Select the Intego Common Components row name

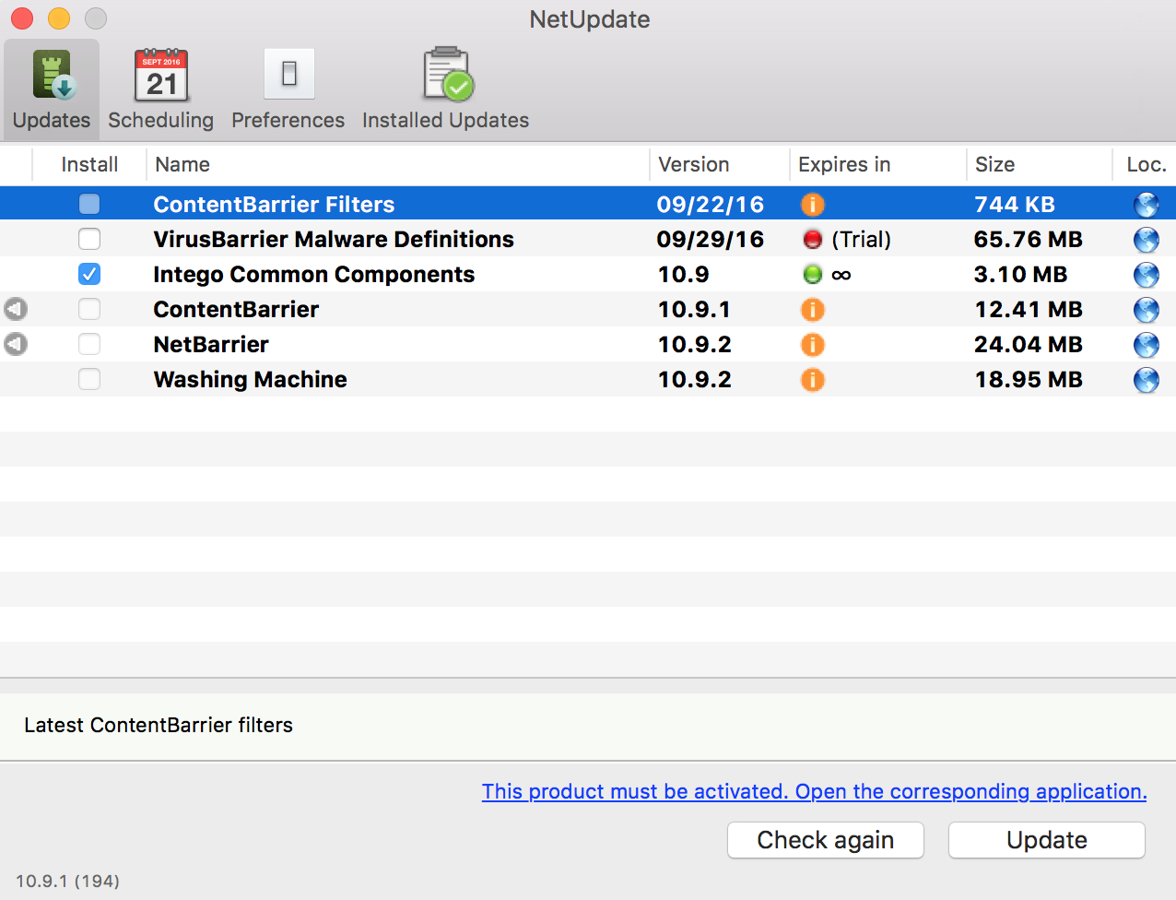314,274
